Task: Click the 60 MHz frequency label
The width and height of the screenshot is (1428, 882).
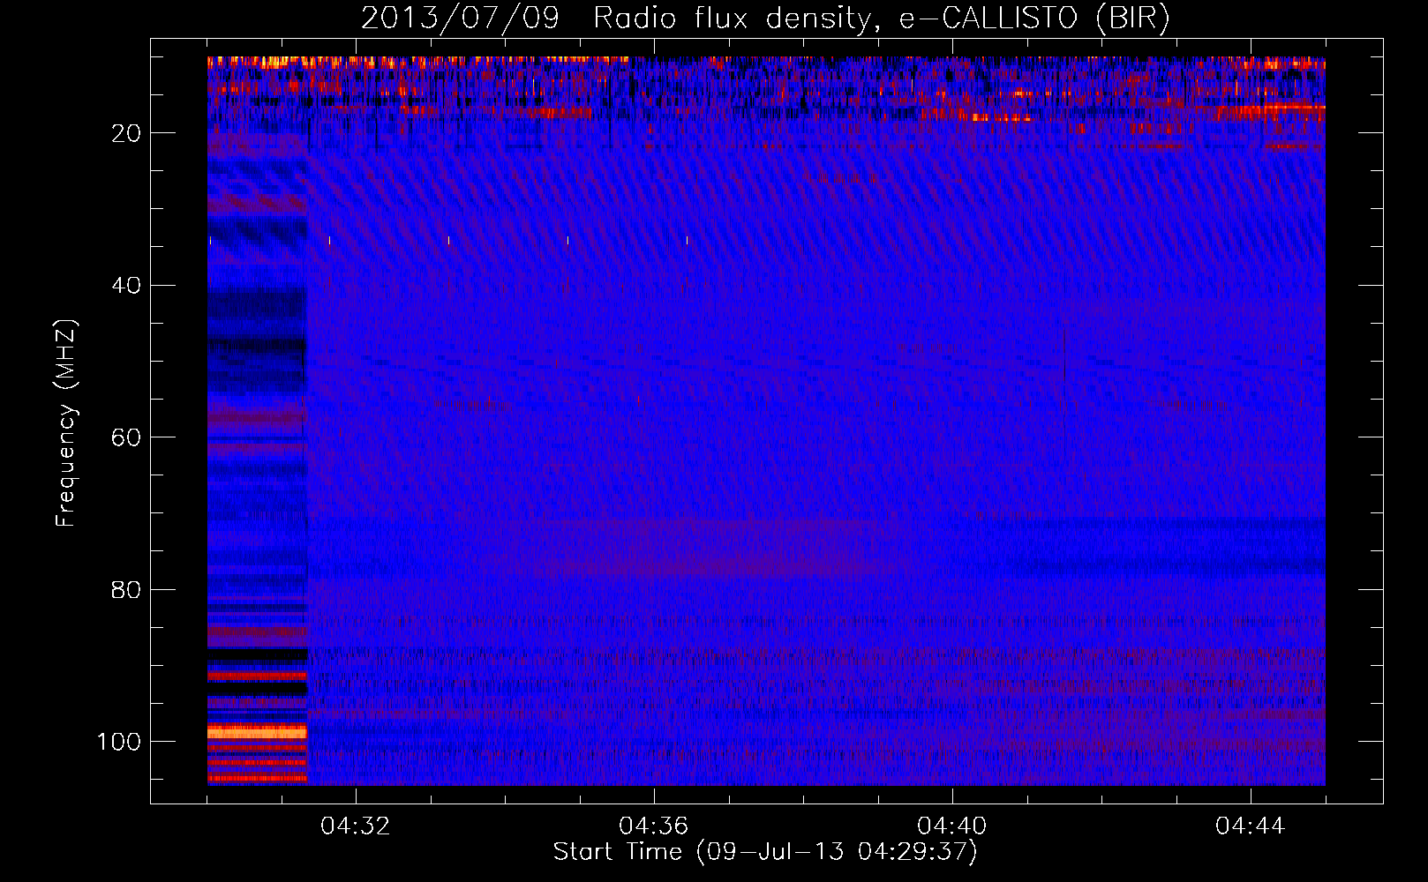Action: [x=126, y=437]
